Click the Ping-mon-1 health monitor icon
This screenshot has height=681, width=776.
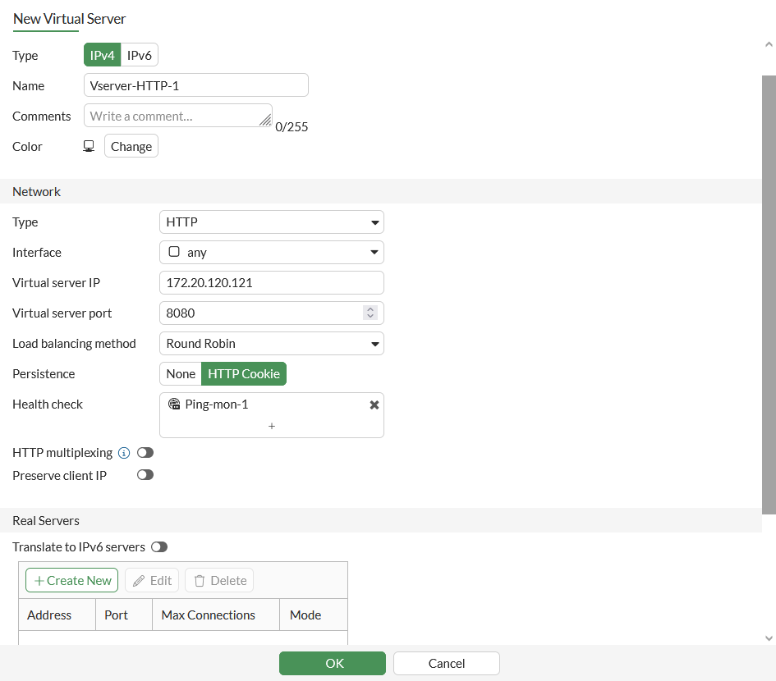pos(174,404)
